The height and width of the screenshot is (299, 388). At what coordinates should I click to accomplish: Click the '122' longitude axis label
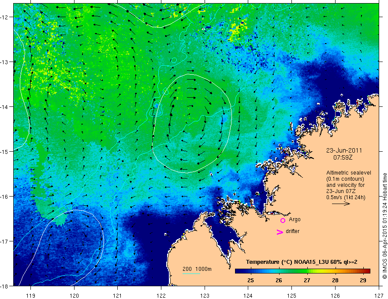click(161, 295)
